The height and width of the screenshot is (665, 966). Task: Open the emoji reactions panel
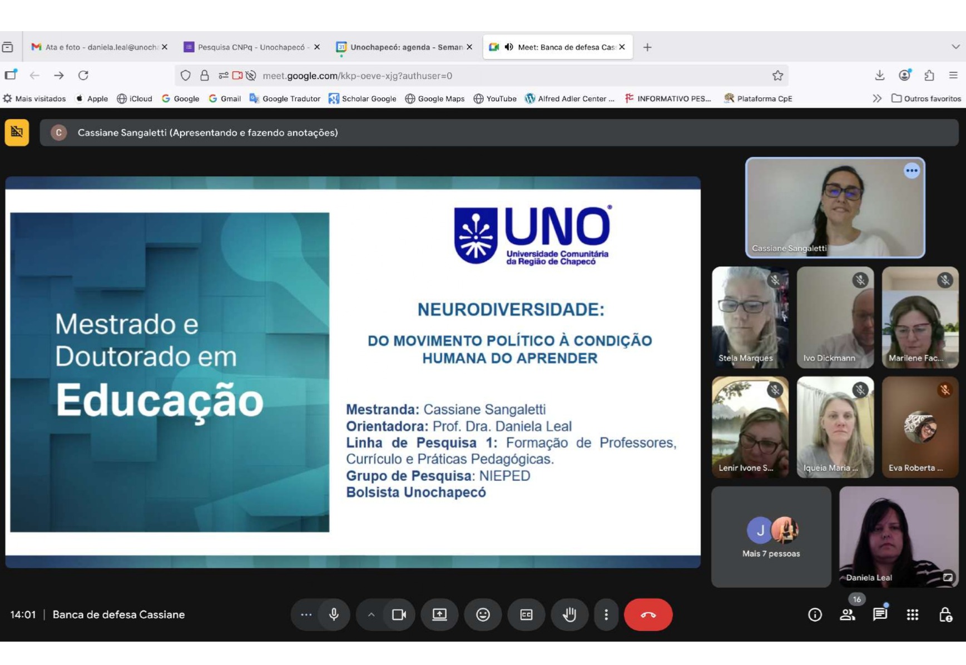[x=483, y=614]
